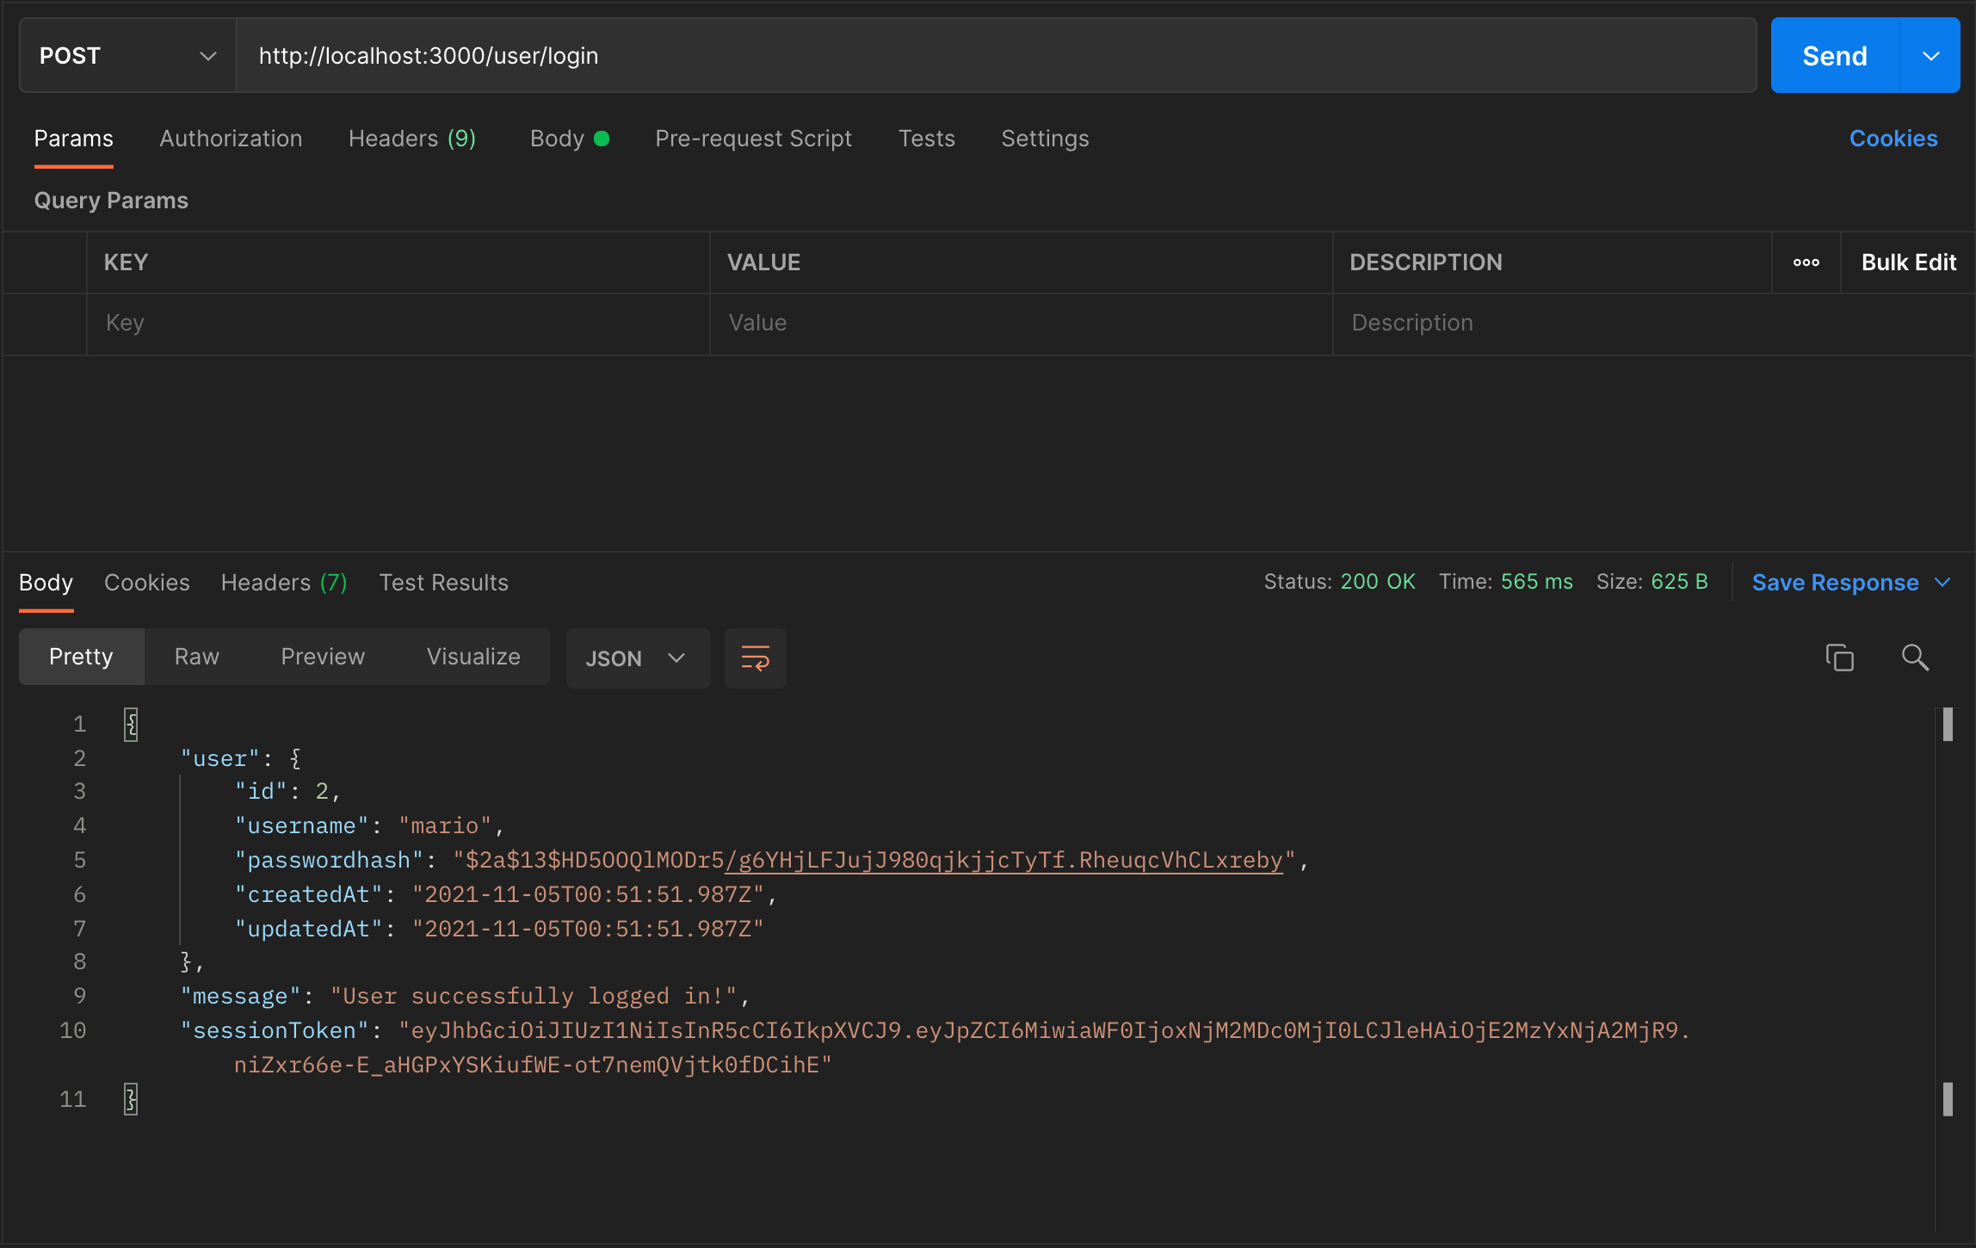The image size is (1976, 1248).
Task: Open the Pre-request Script tab
Action: pos(753,139)
